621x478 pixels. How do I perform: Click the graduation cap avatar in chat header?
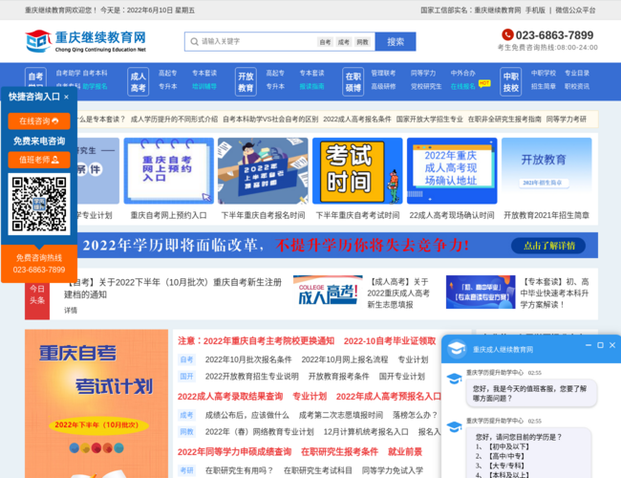point(457,348)
